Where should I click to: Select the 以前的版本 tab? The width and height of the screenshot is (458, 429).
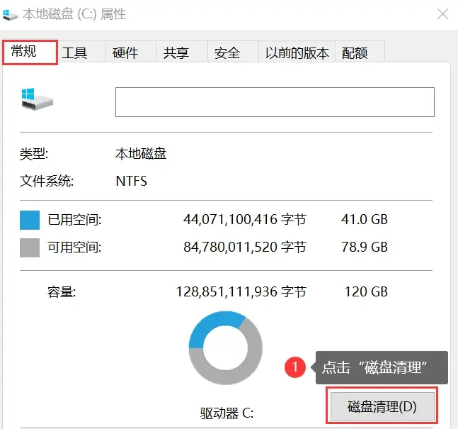tap(297, 53)
